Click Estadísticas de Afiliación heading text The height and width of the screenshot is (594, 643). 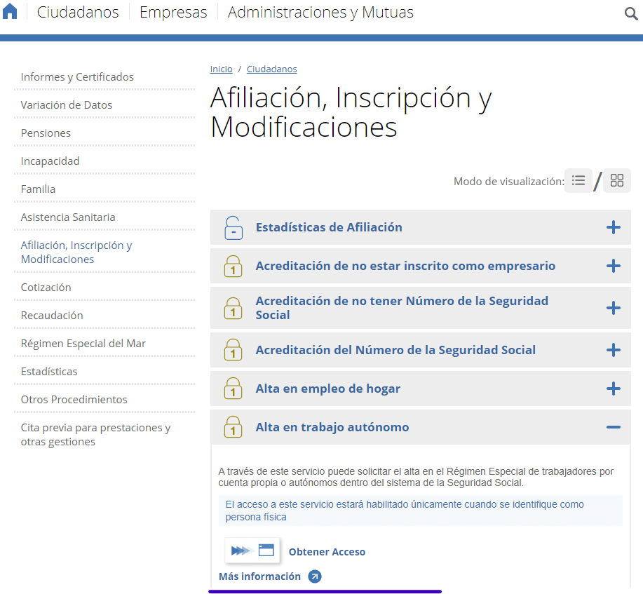point(329,227)
